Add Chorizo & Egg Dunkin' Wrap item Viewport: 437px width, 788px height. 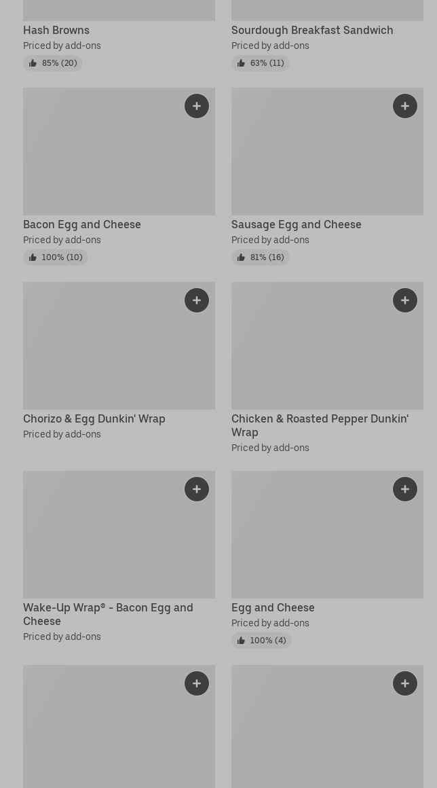pyautogui.click(x=197, y=300)
